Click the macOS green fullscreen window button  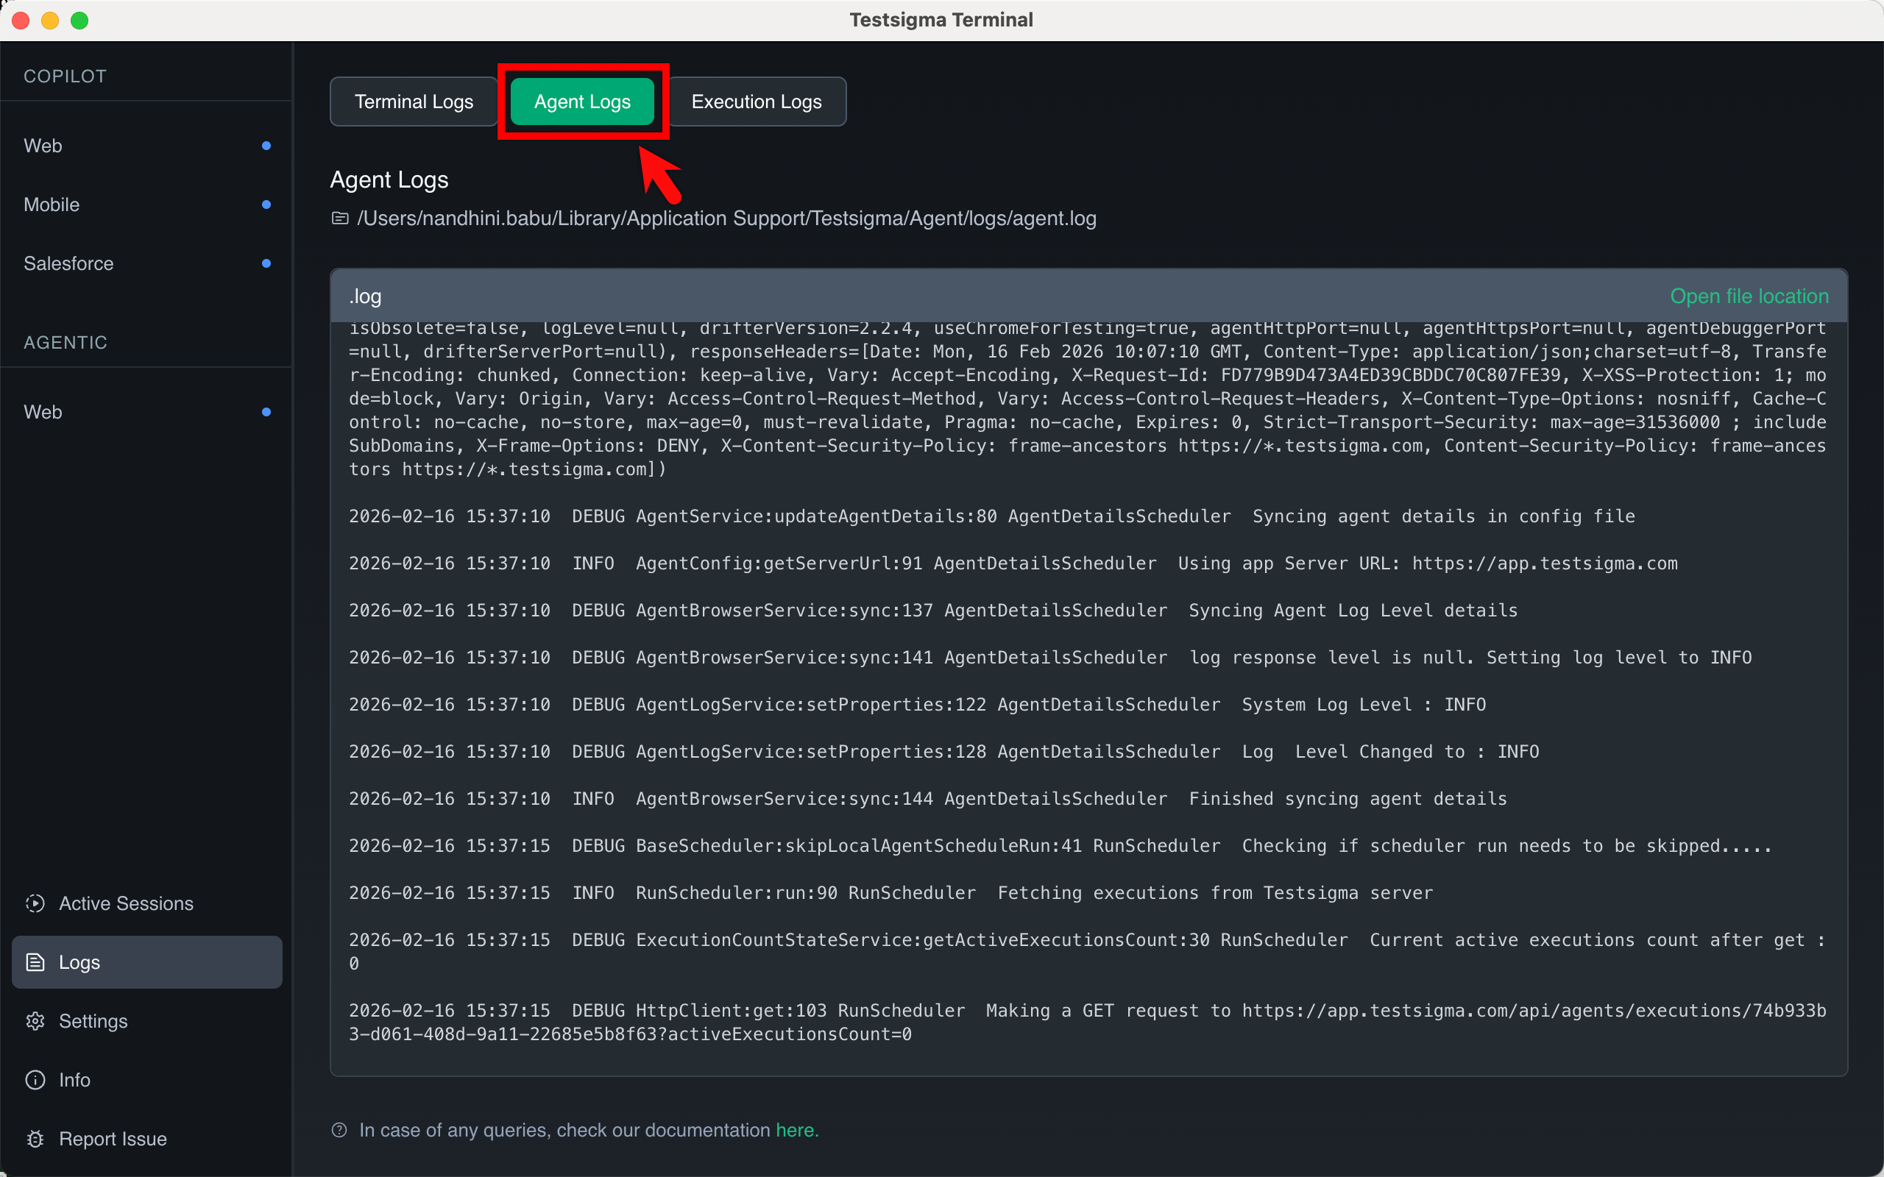pos(79,21)
